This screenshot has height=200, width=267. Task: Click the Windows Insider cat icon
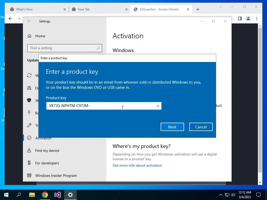click(x=29, y=175)
